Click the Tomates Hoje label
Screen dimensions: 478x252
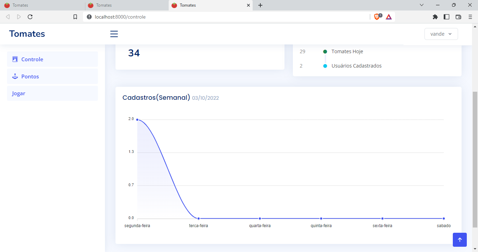click(x=347, y=51)
